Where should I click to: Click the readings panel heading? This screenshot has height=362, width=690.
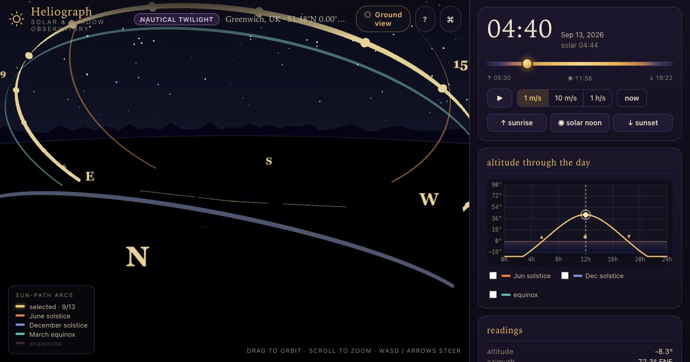(x=505, y=330)
